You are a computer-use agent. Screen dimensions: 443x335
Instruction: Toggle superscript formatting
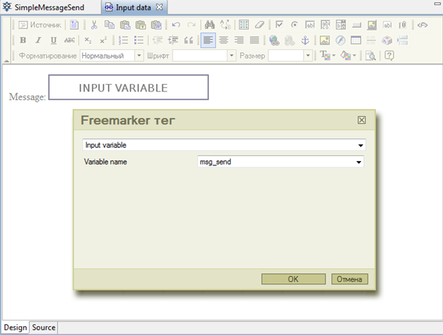click(x=104, y=41)
